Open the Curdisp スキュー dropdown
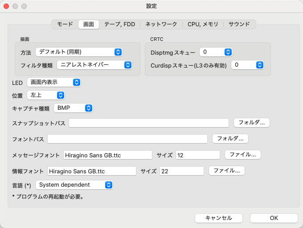Viewport: 303px width, 228px height. click(247, 65)
